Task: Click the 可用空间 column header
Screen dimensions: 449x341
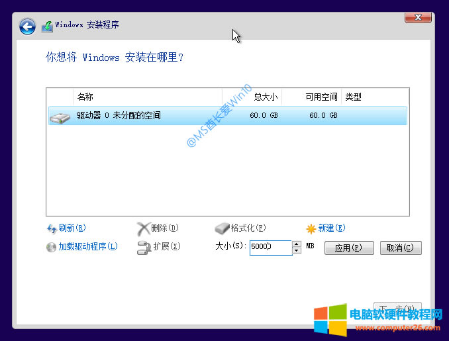Action: click(x=311, y=97)
